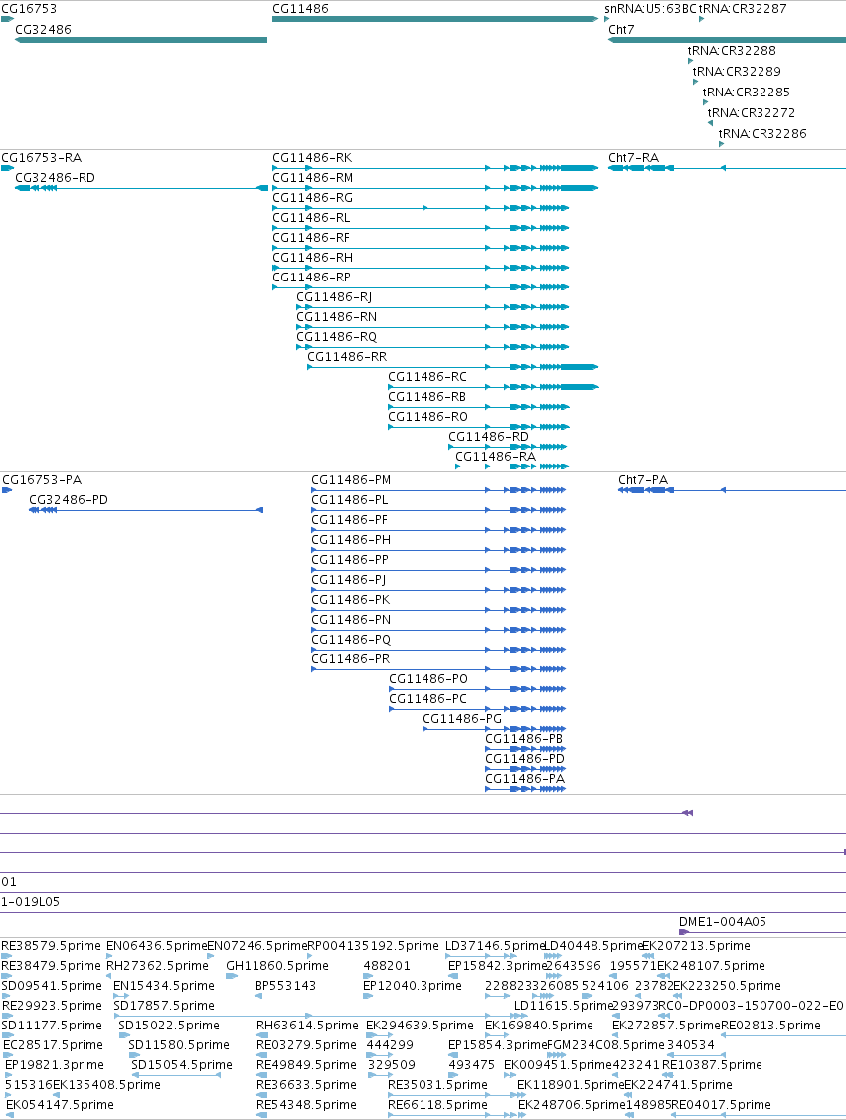Select EST LD37146.5prime label

tap(495, 946)
